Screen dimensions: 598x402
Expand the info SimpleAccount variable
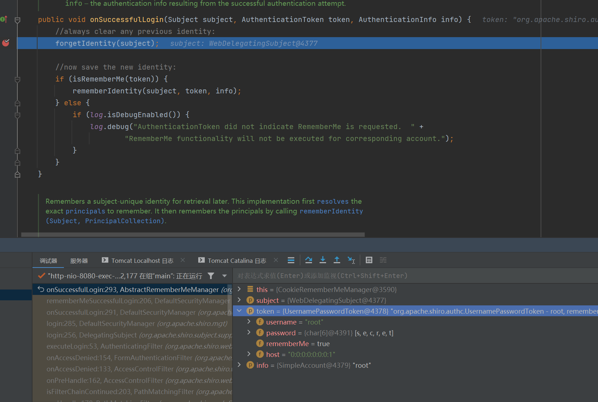point(239,365)
